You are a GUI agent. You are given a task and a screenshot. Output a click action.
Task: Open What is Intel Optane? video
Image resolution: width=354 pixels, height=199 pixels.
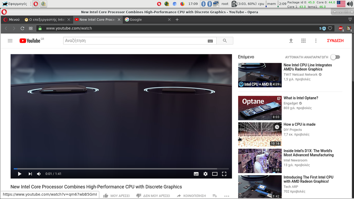[x=301, y=98]
